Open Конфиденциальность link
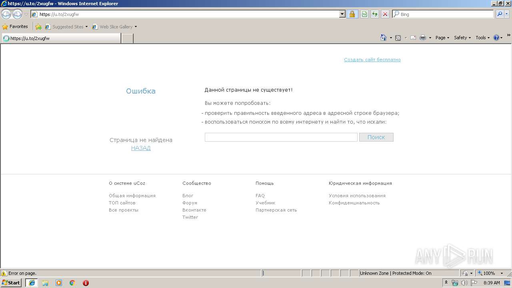 click(x=354, y=203)
